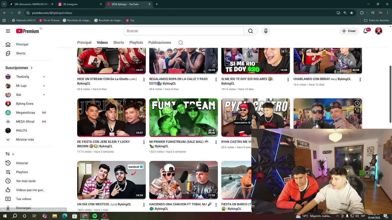Open the tab search dropdown arrow
The height and width of the screenshot is (220, 392).
(4, 4)
